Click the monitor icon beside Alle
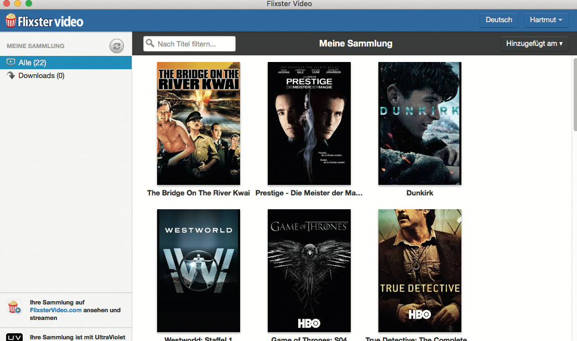The width and height of the screenshot is (577, 341). tap(11, 63)
